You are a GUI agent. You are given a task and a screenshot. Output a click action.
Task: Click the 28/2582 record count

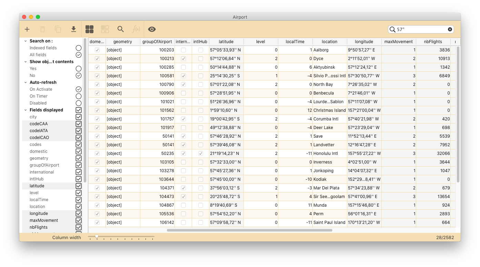coord(445,237)
